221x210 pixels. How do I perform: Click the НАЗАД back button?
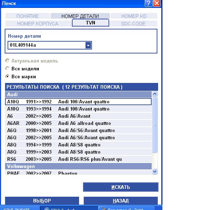point(120,201)
